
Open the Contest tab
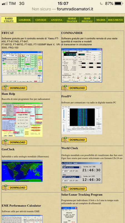click(x=41, y=20)
